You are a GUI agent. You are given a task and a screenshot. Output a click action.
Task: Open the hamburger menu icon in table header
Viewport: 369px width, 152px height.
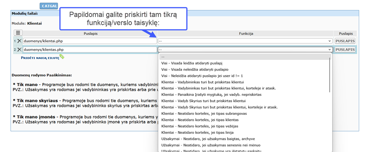pyautogui.click(x=18, y=33)
